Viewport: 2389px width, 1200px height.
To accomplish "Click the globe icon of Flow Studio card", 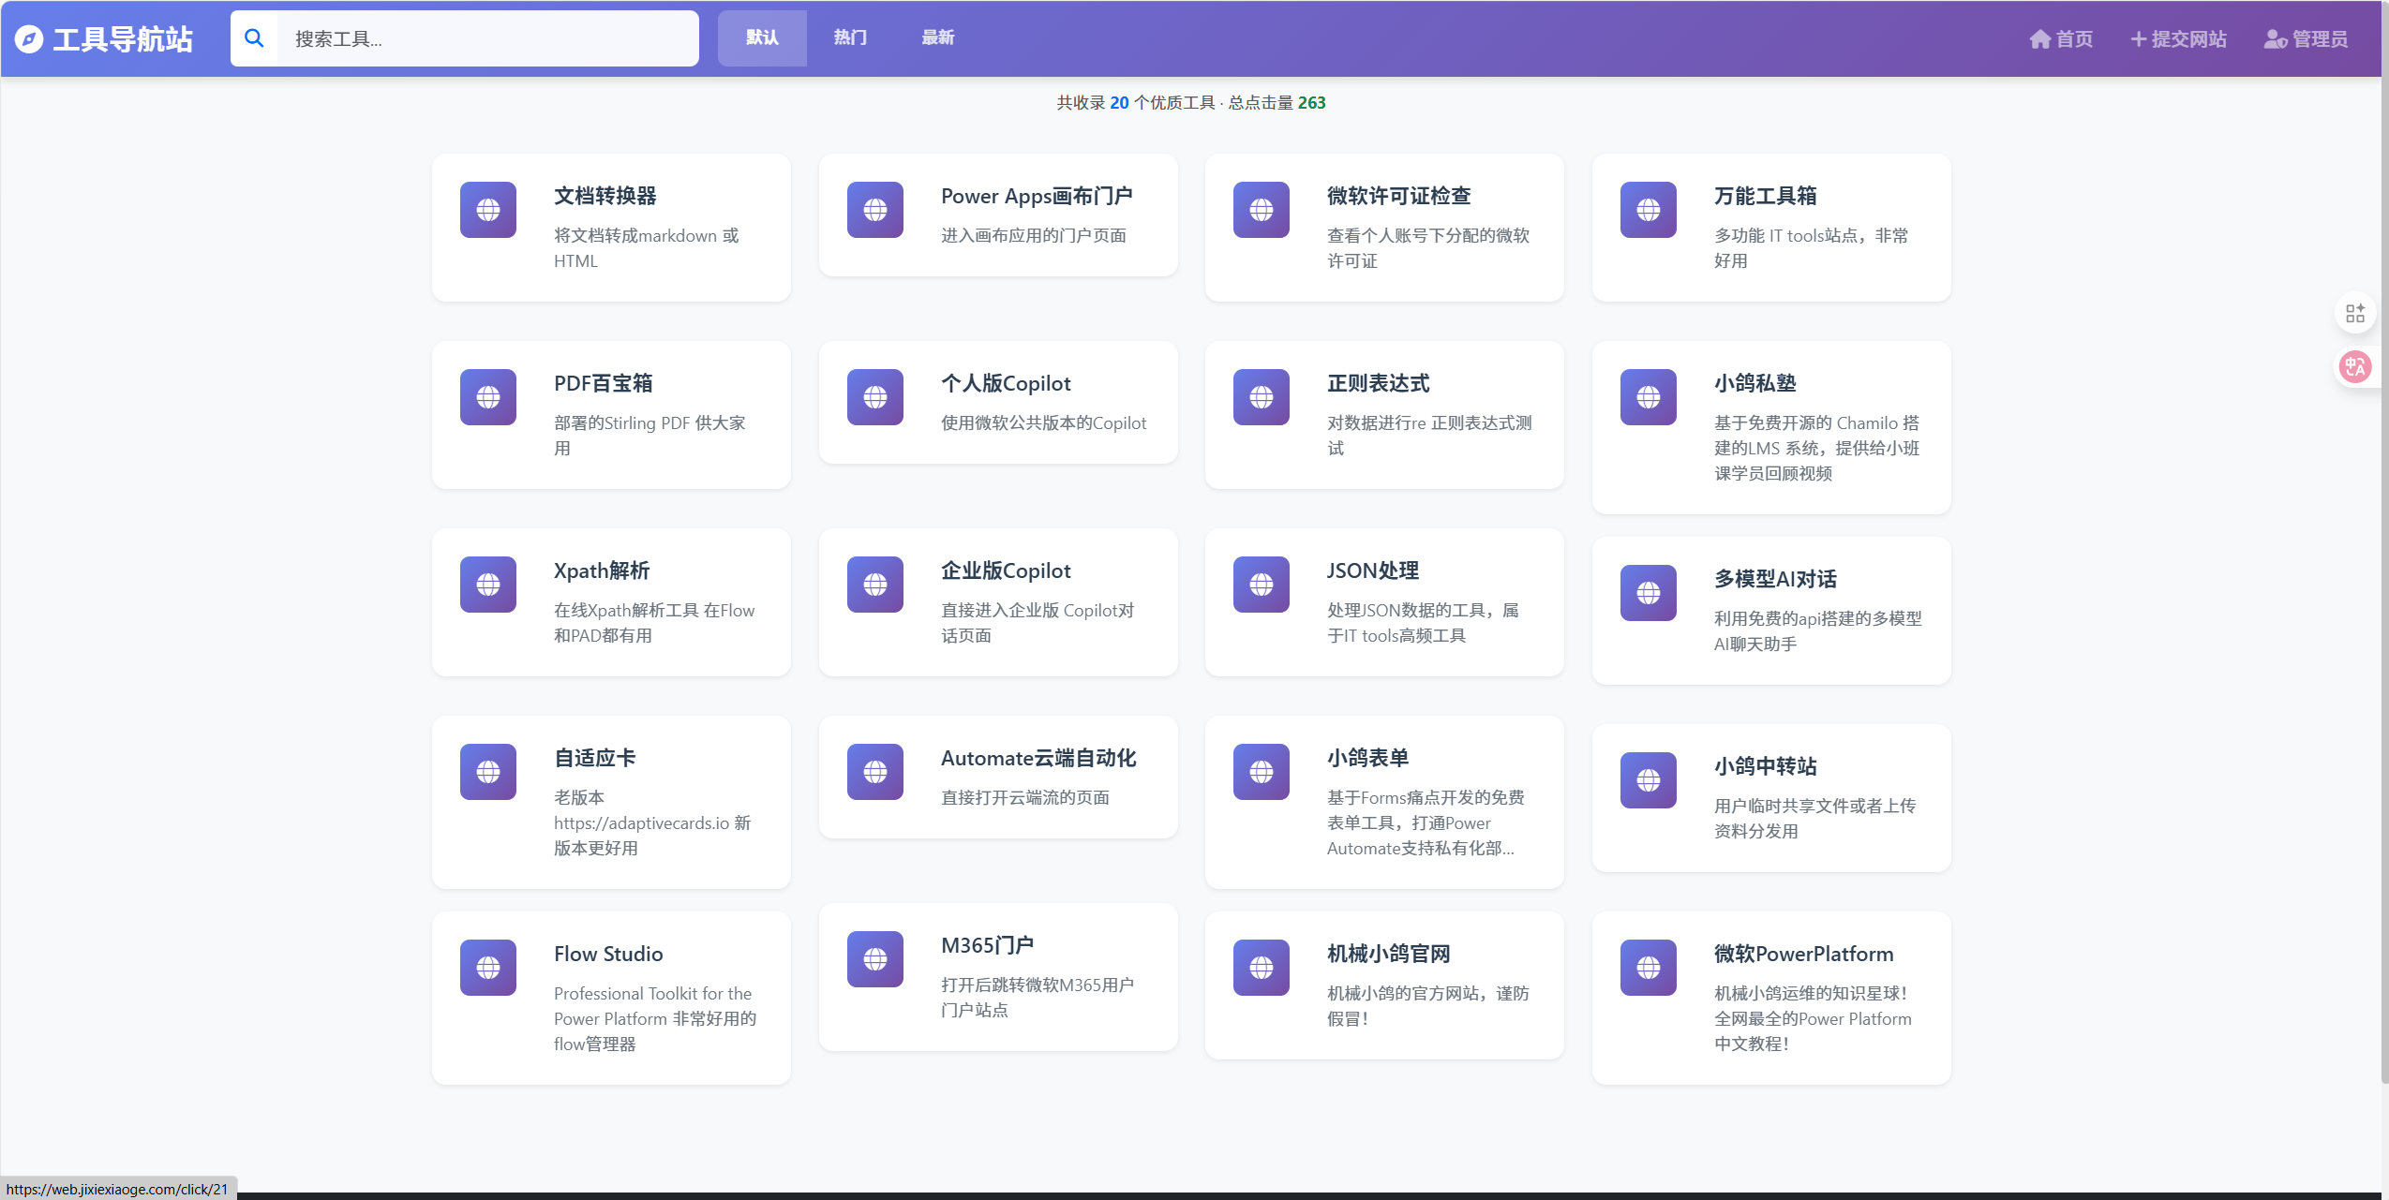I will 488,968.
